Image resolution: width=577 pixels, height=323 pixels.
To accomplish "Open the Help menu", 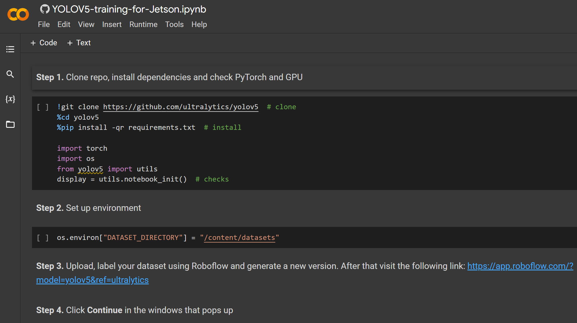I will (199, 24).
